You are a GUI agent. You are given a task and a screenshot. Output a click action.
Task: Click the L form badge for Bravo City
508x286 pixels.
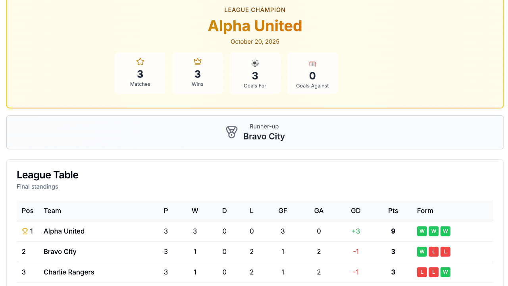[x=433, y=251]
